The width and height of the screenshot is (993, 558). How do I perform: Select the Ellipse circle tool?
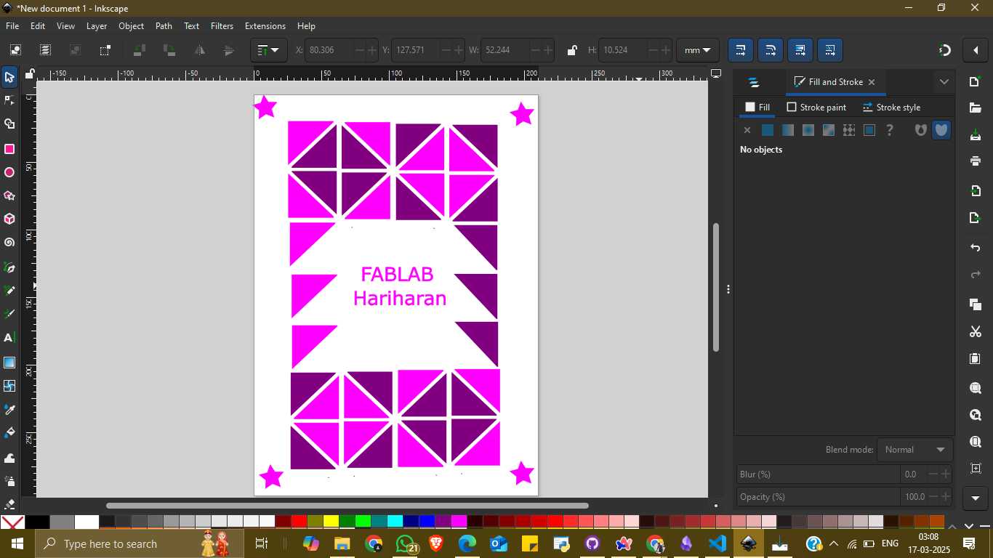(x=9, y=173)
